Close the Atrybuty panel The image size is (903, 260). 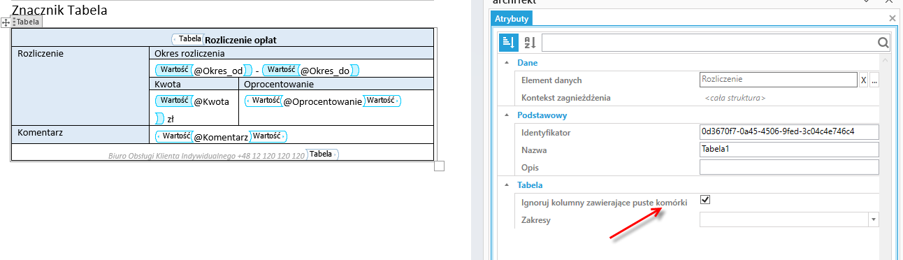tap(892, 19)
